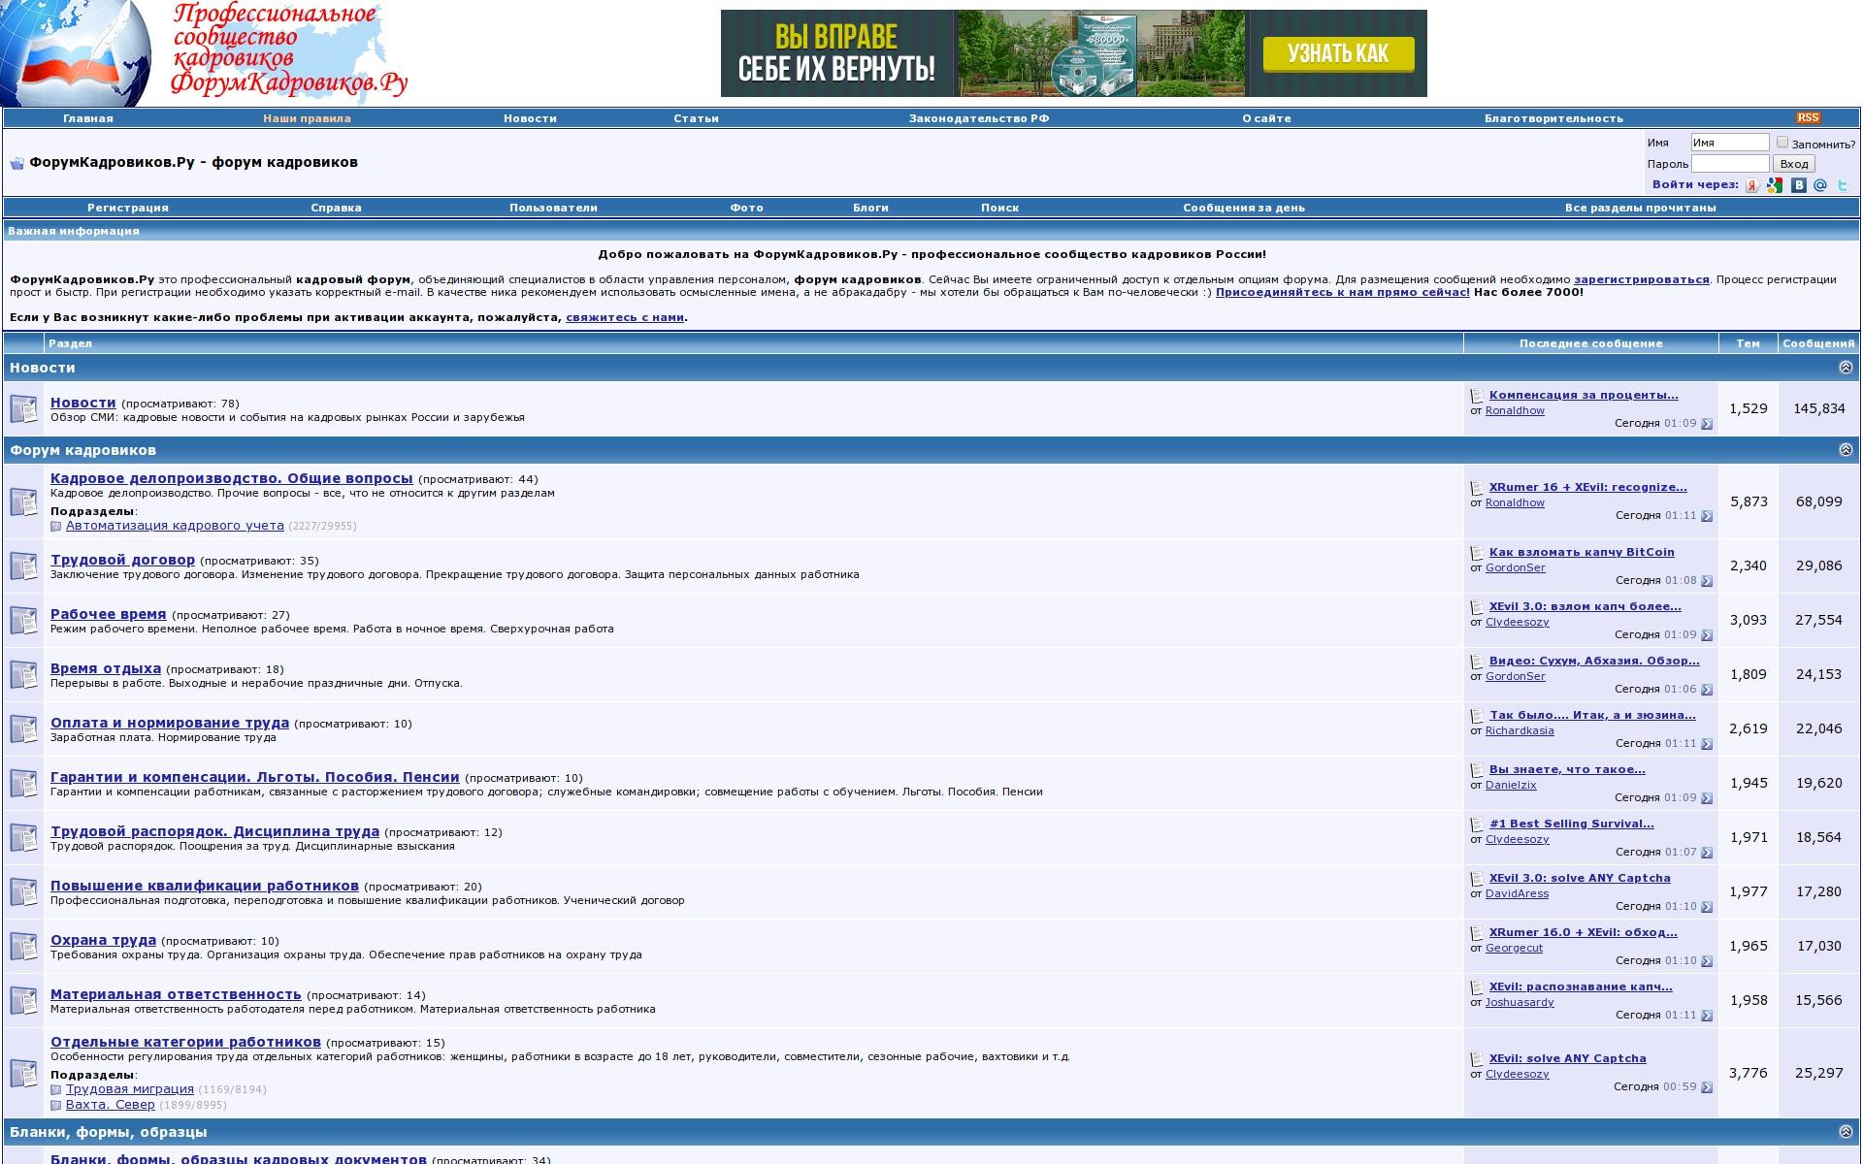The width and height of the screenshot is (1863, 1164).
Task: Open the зарегистрироваться link
Action: click(1641, 279)
